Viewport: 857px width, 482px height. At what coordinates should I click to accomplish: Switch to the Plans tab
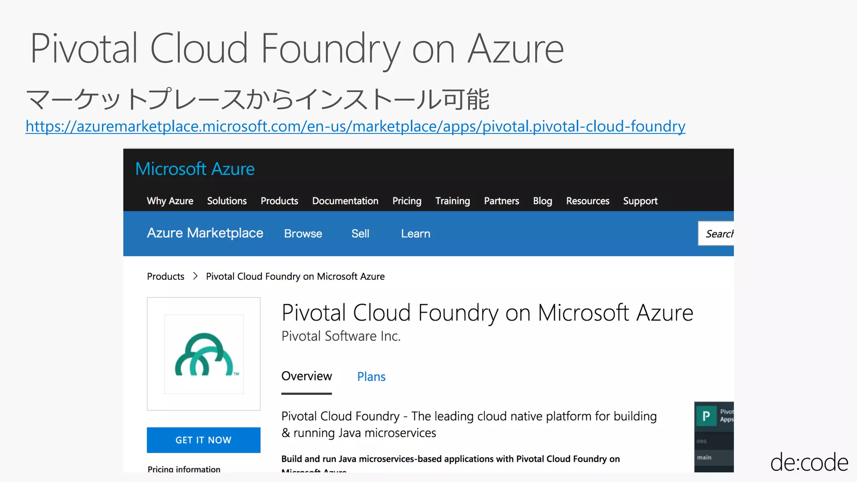tap(371, 377)
